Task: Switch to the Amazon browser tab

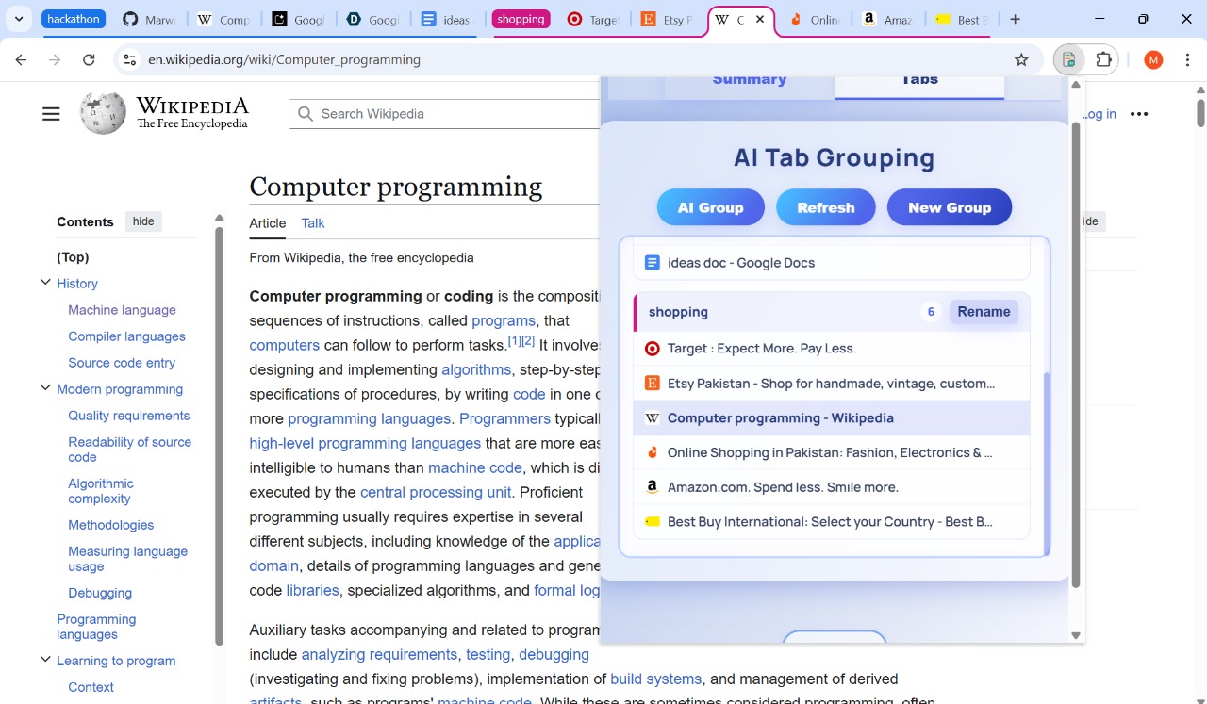Action: pyautogui.click(x=886, y=19)
